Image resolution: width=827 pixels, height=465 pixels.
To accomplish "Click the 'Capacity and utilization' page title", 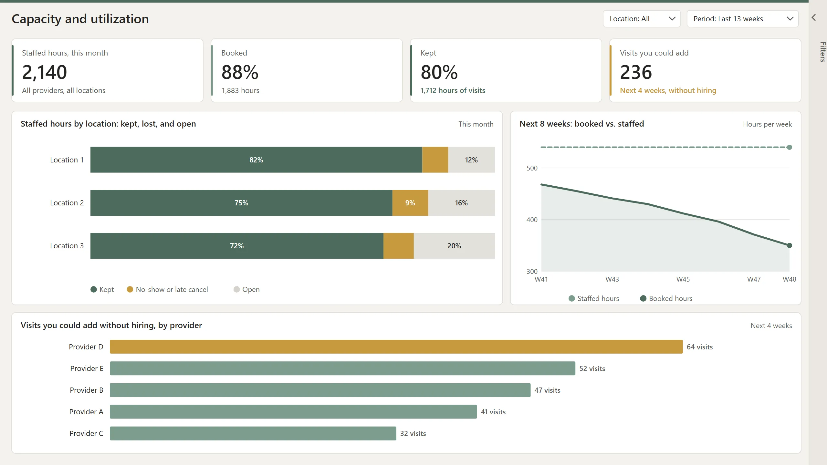I will pos(80,19).
